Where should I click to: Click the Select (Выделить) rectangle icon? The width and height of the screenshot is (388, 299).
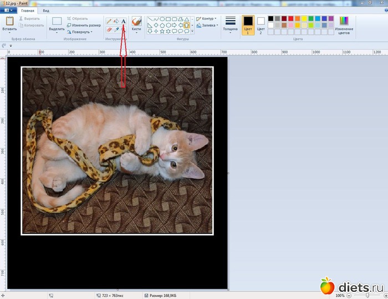57,21
